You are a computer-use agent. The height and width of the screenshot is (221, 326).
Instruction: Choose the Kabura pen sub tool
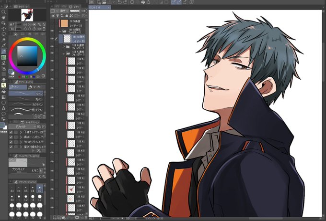tap(26, 105)
